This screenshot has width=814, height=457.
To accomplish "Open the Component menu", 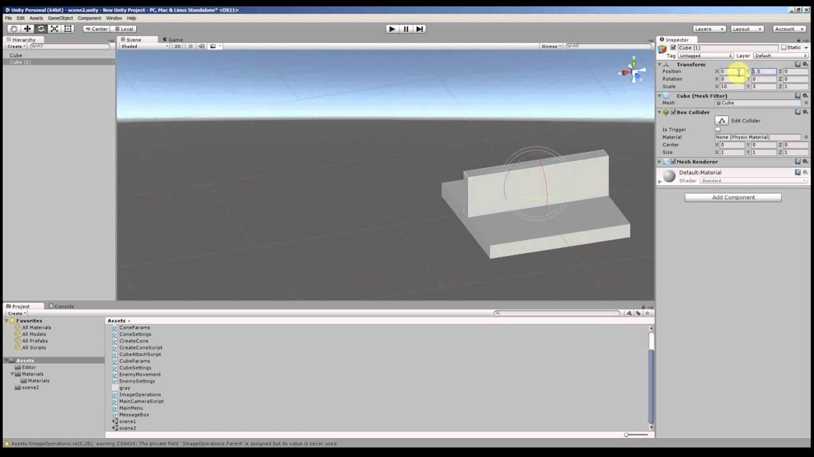I will tap(89, 18).
